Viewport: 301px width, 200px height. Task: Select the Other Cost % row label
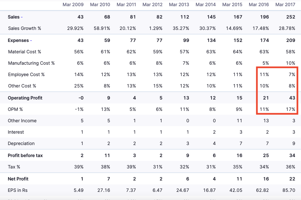[x=22, y=86]
